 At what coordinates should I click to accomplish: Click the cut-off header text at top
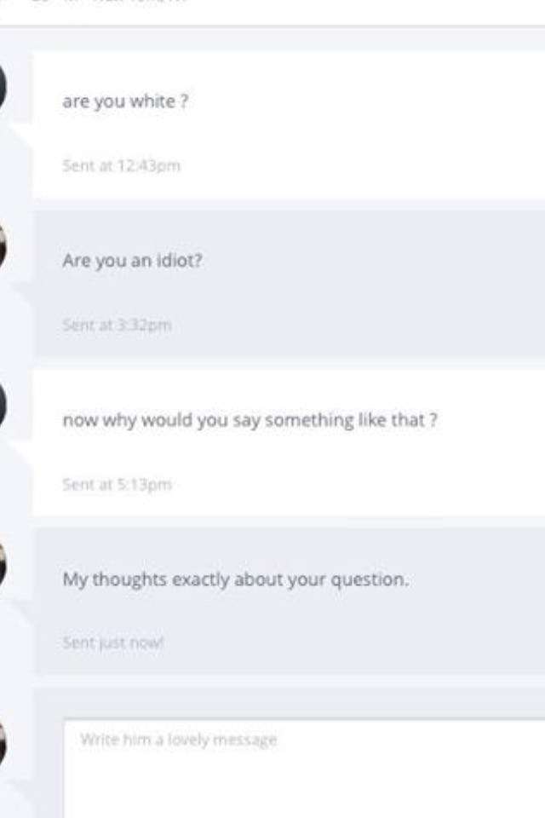pyautogui.click(x=102, y=3)
